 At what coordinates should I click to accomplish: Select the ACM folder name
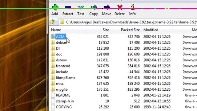point(60,37)
